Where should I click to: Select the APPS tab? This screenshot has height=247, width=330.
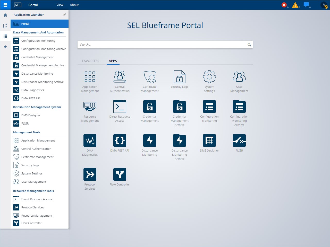pyautogui.click(x=113, y=61)
